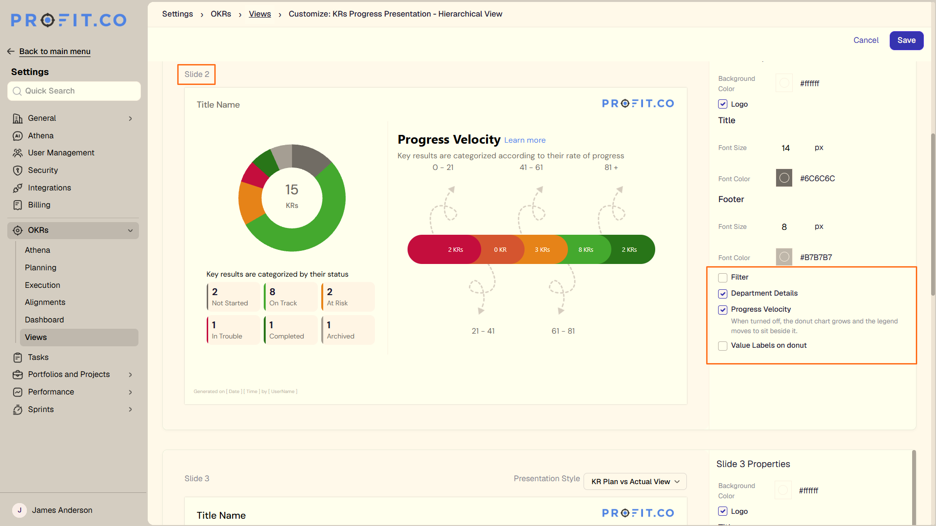This screenshot has height=526, width=936.
Task: Open the Presentation Style dropdown
Action: [x=635, y=482]
